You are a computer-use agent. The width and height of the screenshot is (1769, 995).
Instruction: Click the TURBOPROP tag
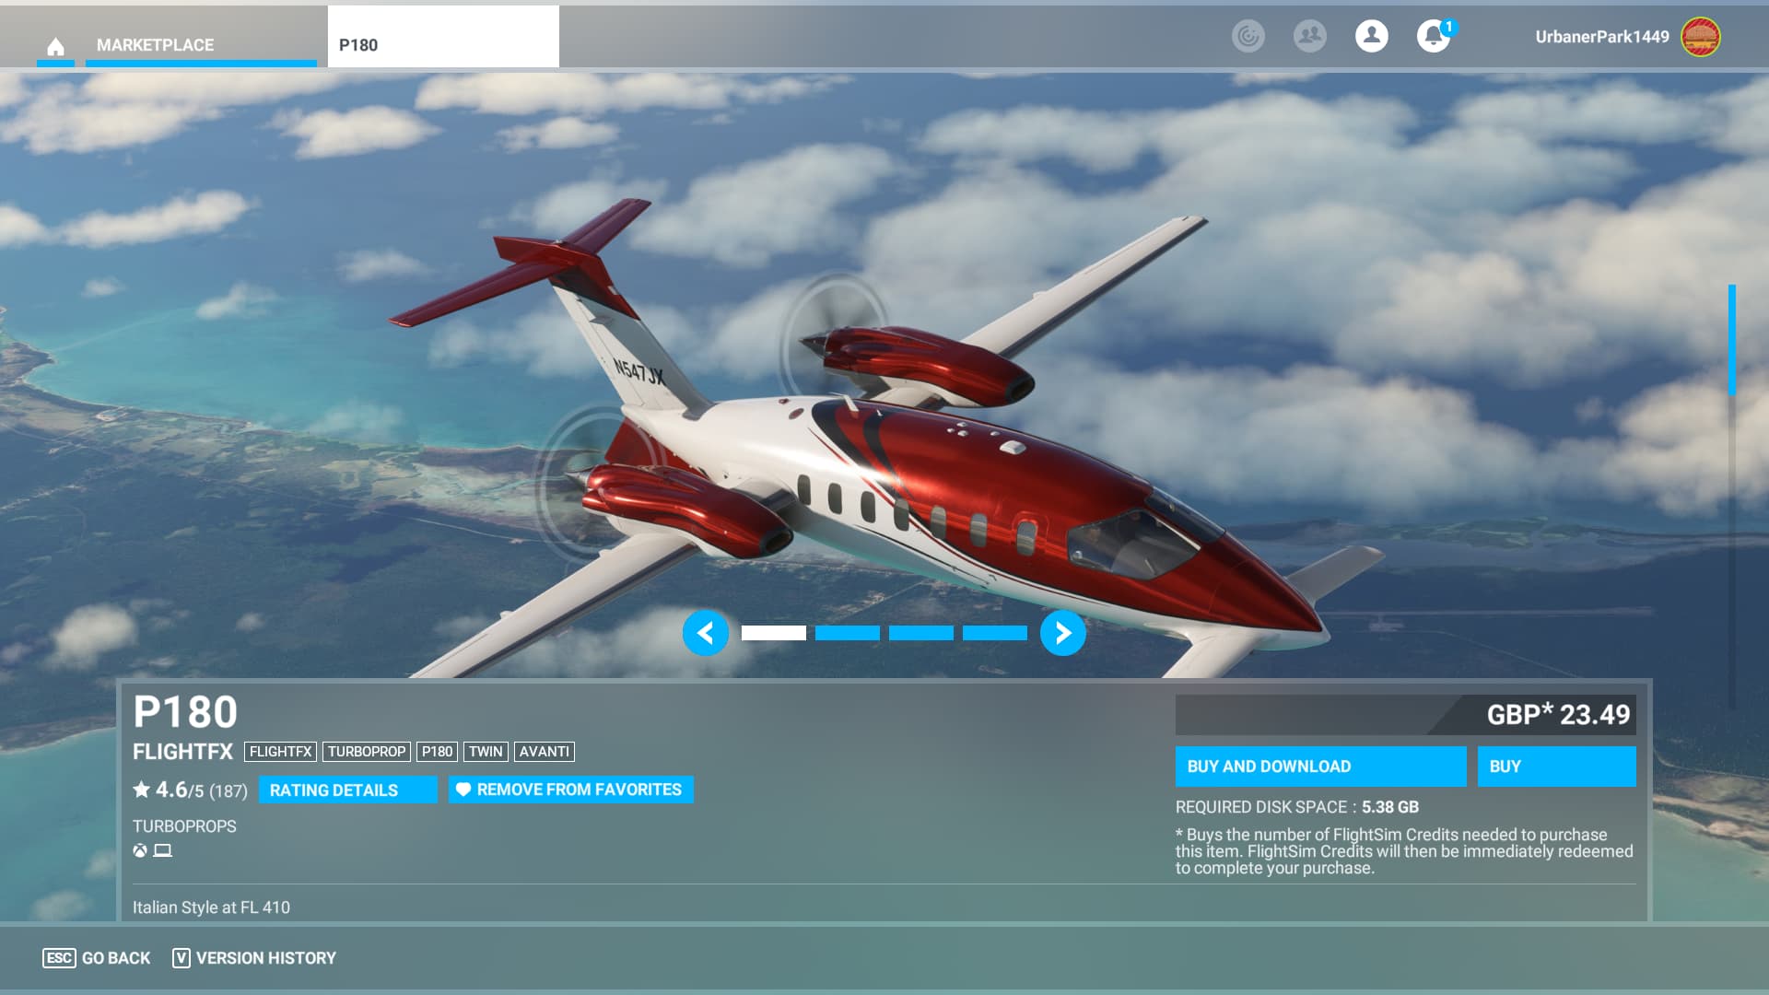(x=367, y=752)
